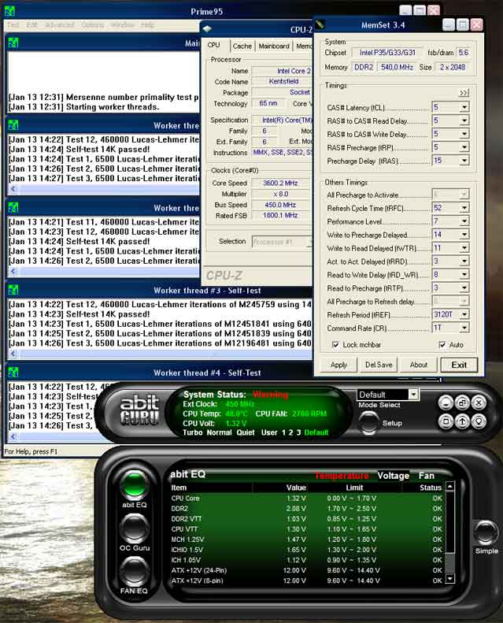Click the Del Save button in MemSet

379,365
